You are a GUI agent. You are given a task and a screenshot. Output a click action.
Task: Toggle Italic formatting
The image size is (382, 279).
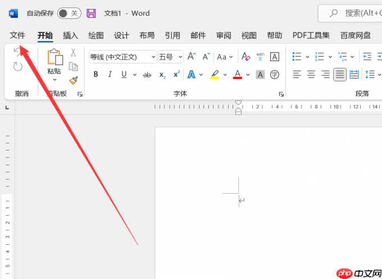[x=110, y=74]
